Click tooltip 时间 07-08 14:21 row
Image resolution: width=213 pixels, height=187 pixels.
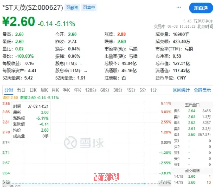pos(31,106)
